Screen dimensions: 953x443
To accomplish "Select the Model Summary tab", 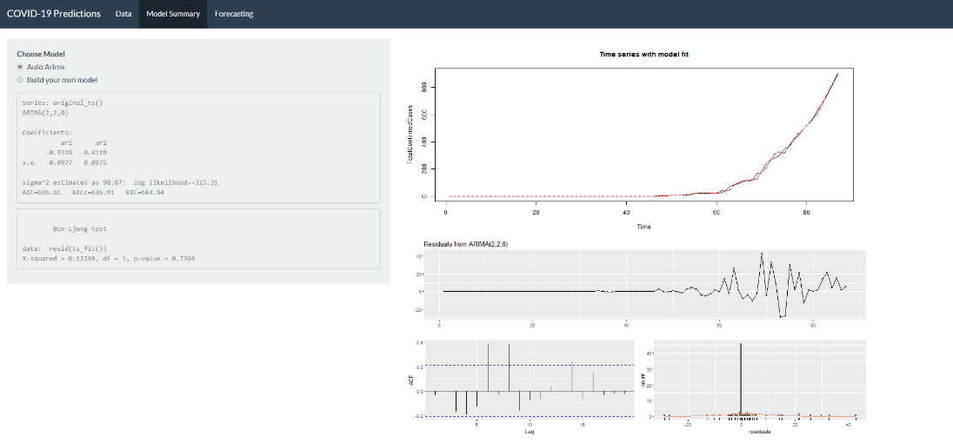I will pos(173,14).
